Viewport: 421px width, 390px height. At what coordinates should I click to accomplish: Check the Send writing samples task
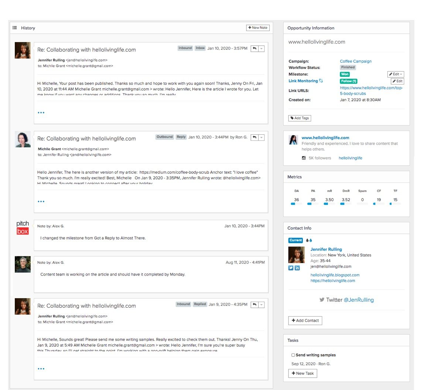[x=293, y=355]
